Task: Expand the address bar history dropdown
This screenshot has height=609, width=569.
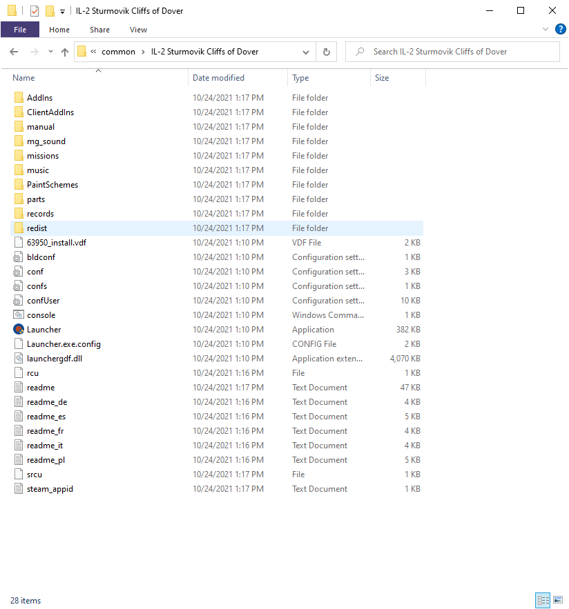Action: [306, 52]
